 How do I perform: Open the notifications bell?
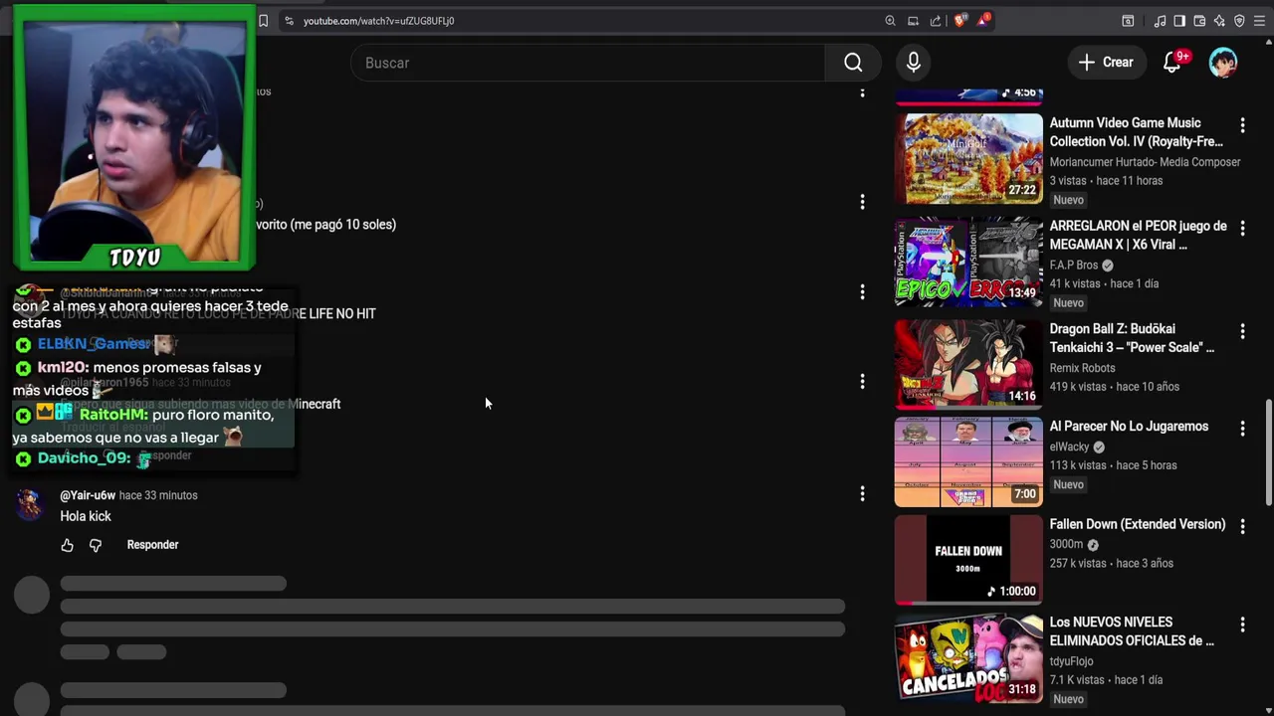point(1172,63)
